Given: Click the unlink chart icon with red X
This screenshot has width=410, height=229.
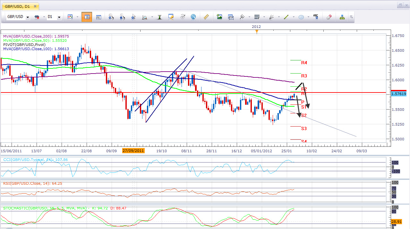Looking at the screenshot, I should point(37,17).
